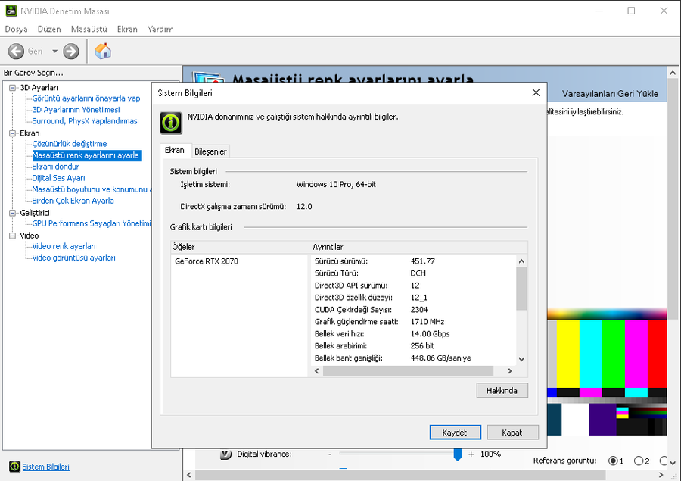Click main panel scroll up arrow
This screenshot has width=681, height=481.
[x=673, y=73]
